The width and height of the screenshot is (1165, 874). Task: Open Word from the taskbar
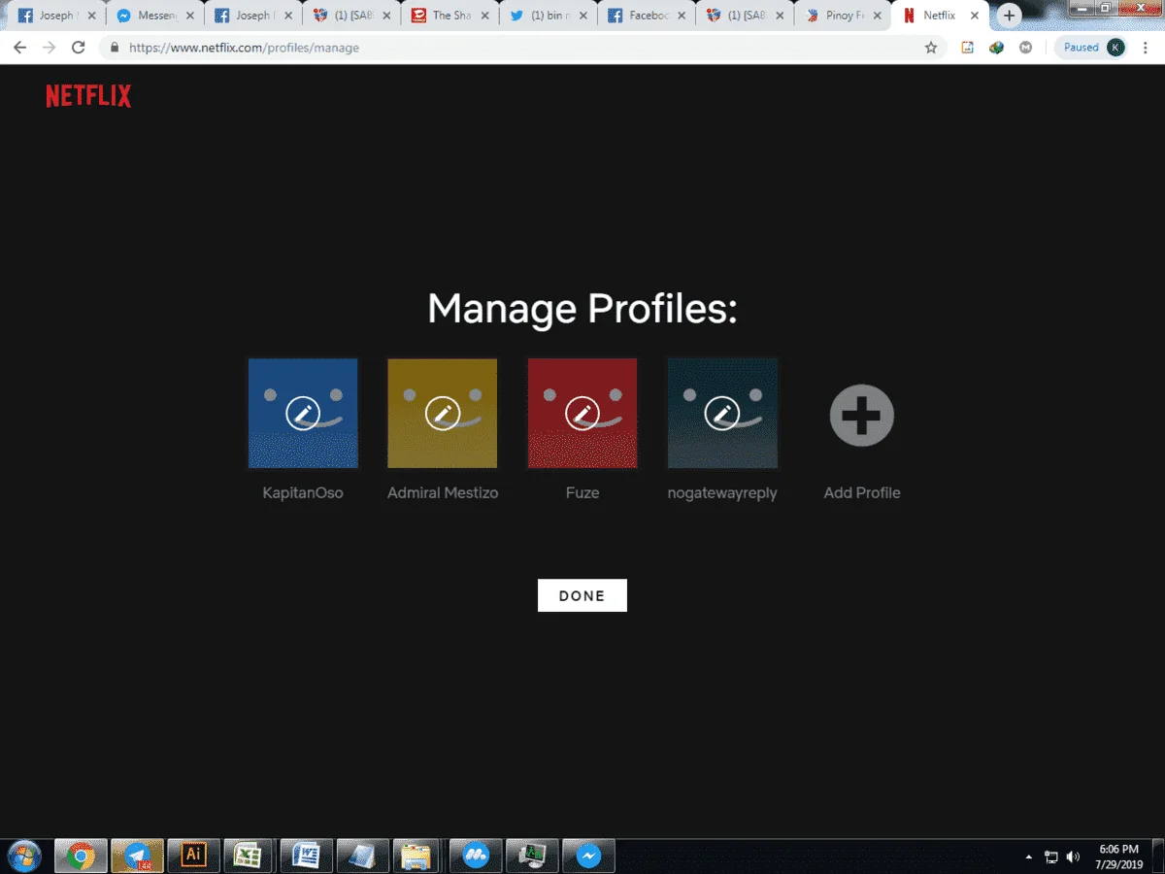(306, 856)
